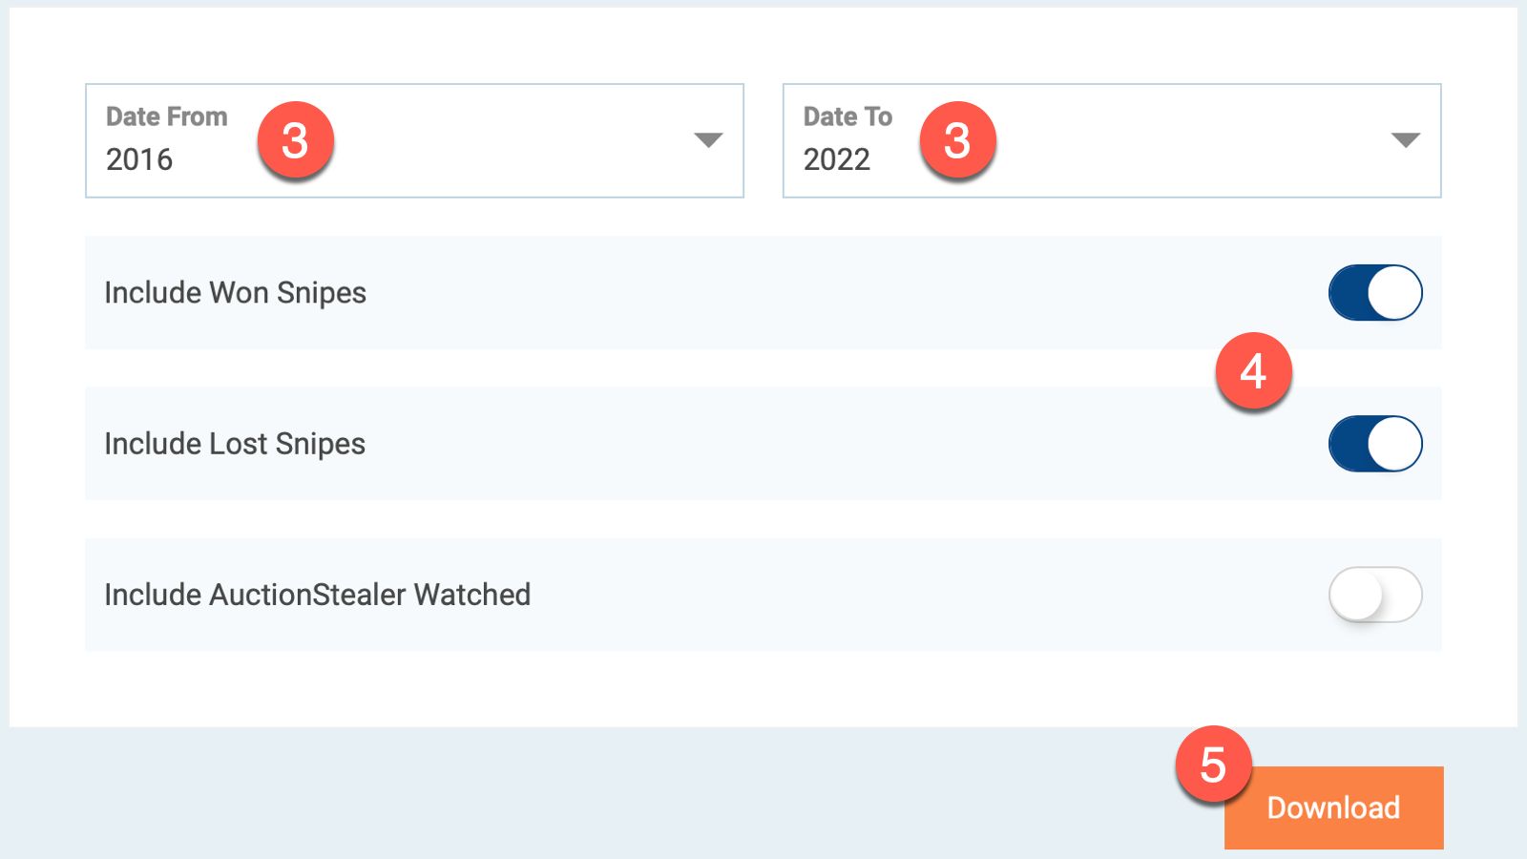Click the red number 4 badge

(x=1253, y=370)
